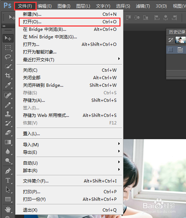Screen dimensions: 186x218
Task: Choose 存储为 Web 所用格式...
Action: coord(70,115)
